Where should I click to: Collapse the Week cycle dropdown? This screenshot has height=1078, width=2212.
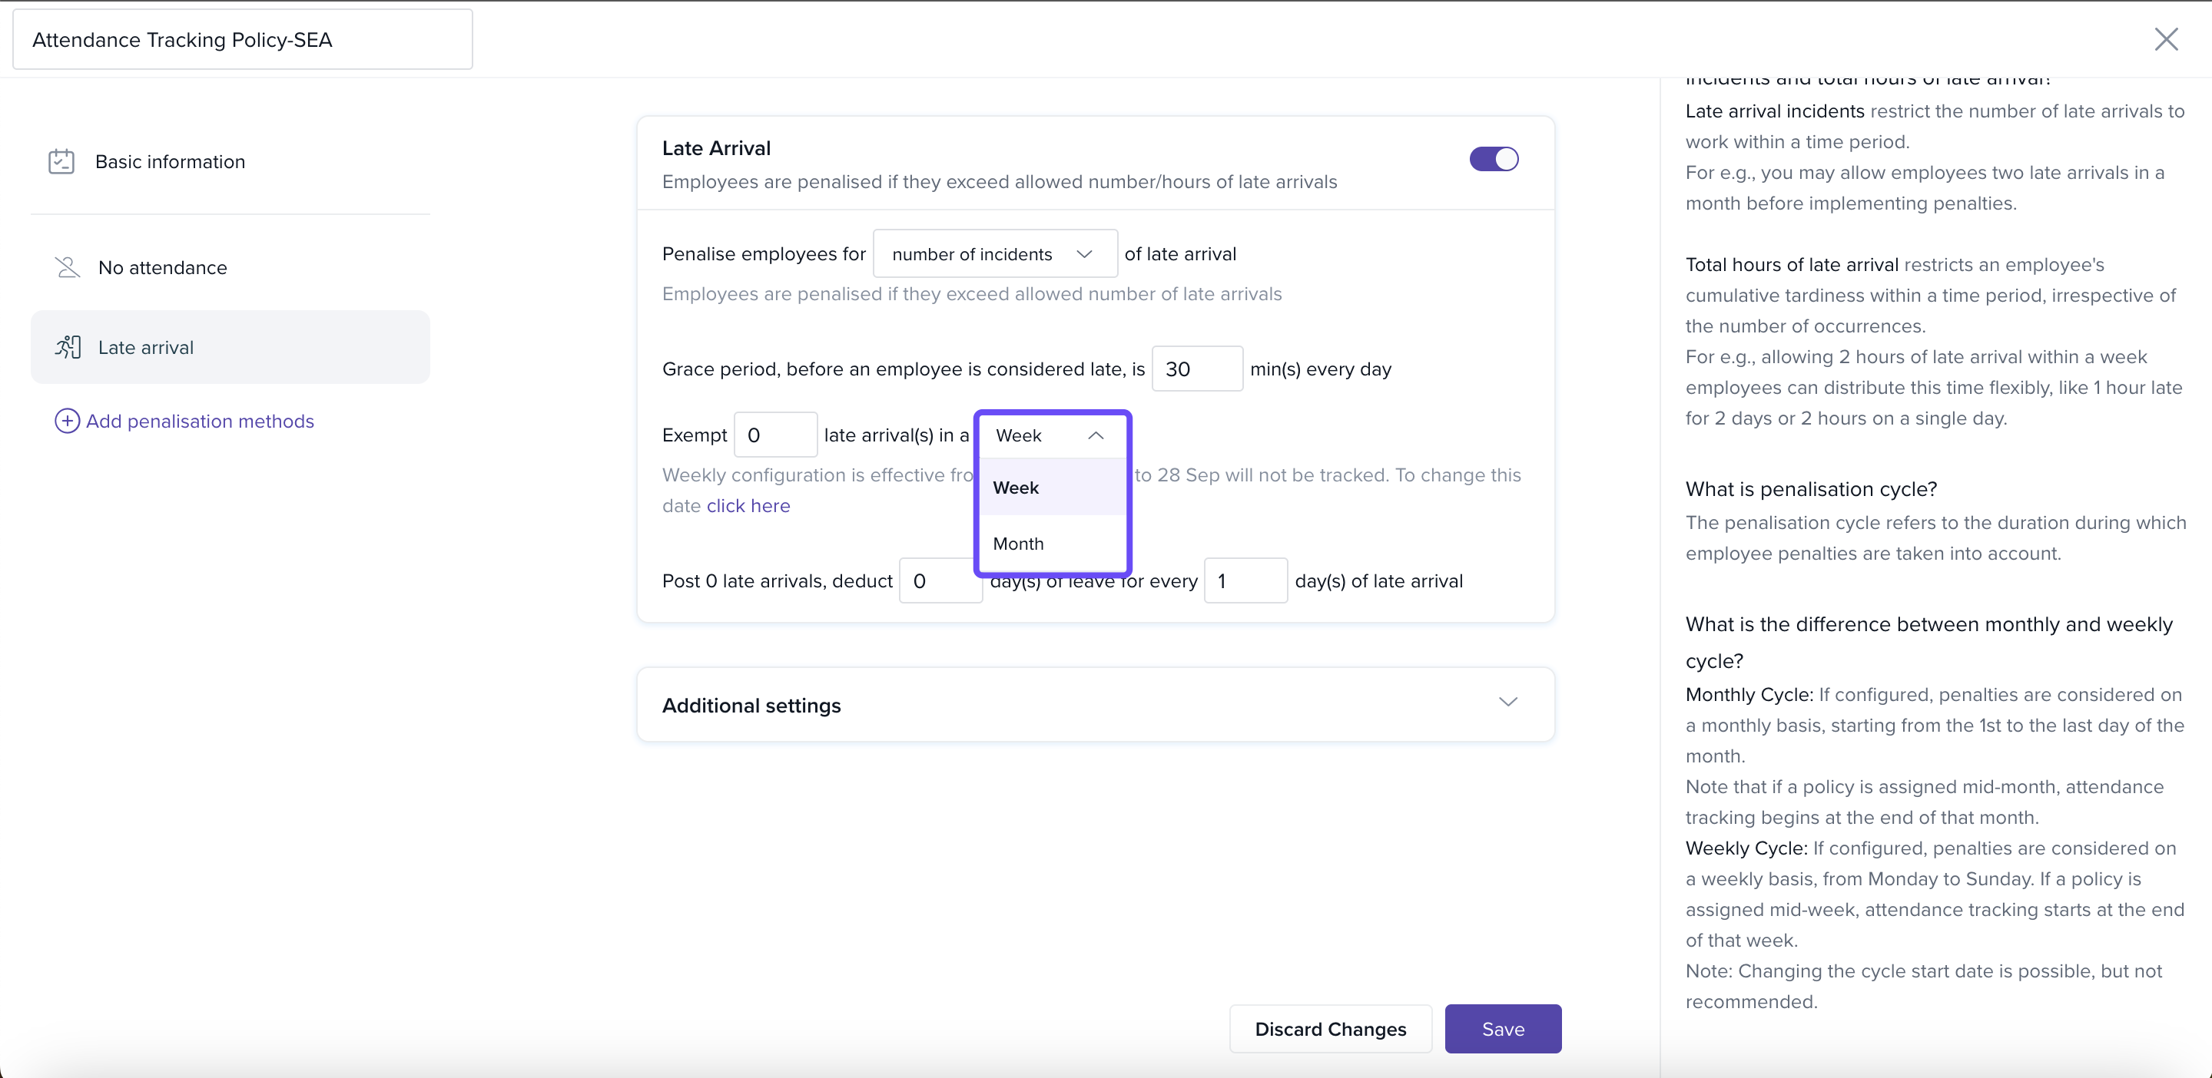[1051, 435]
